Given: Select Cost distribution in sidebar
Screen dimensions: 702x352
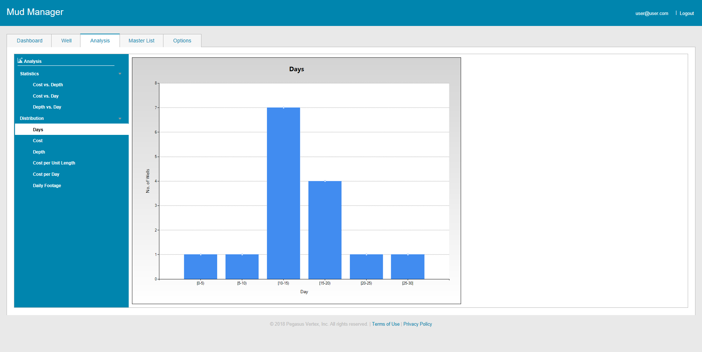Looking at the screenshot, I should [x=38, y=141].
